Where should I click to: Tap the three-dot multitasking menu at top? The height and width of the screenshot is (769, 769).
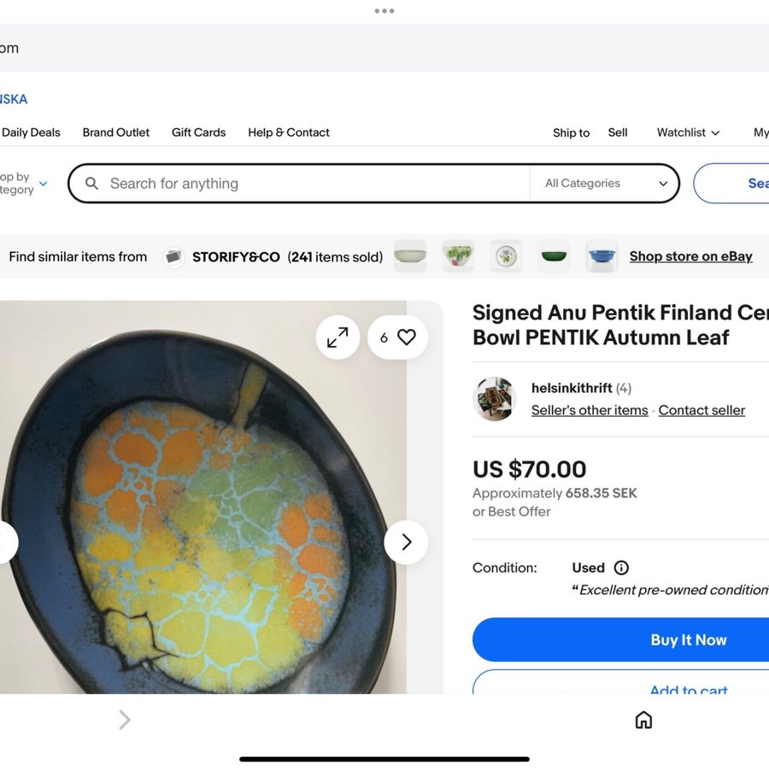(x=384, y=11)
